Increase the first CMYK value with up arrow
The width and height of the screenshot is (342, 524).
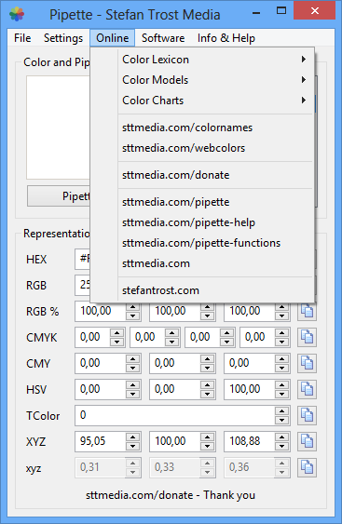coord(117,333)
